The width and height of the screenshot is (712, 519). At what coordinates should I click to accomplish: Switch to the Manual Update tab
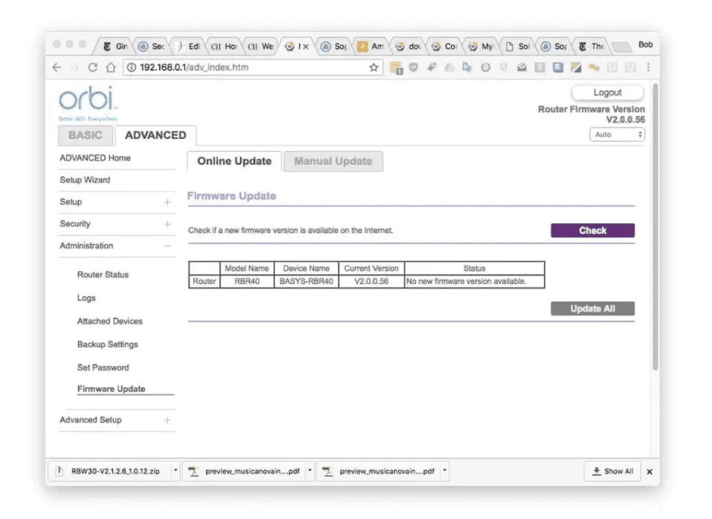click(x=333, y=161)
